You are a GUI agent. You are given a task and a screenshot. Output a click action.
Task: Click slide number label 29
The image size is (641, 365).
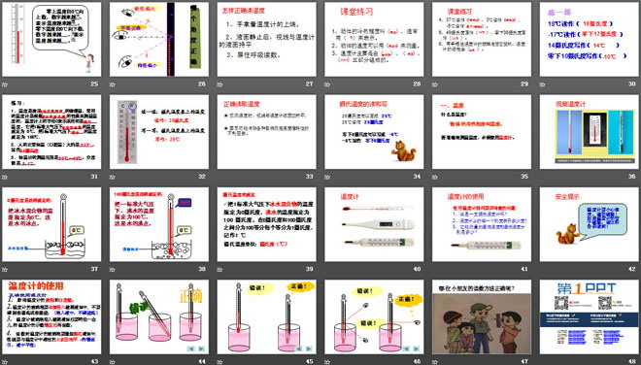pos(524,83)
